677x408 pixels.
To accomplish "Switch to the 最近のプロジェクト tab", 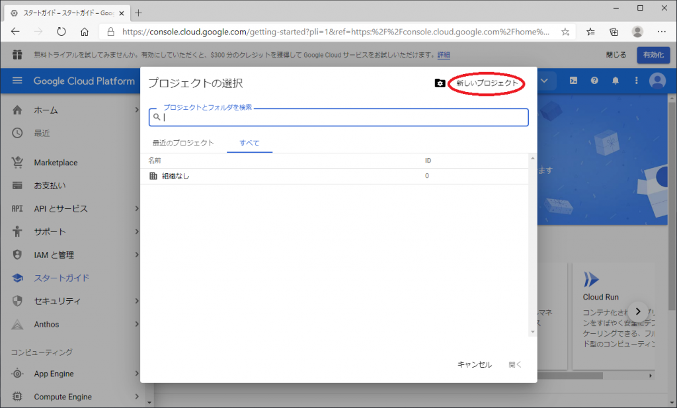I will coord(183,143).
